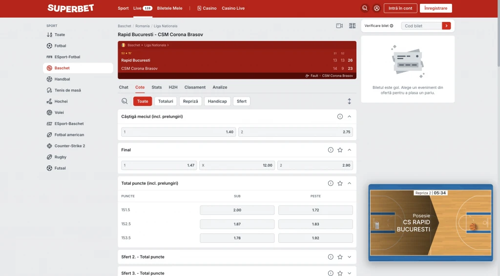Click the Cod bilet input field
This screenshot has height=276, width=500.
click(422, 26)
